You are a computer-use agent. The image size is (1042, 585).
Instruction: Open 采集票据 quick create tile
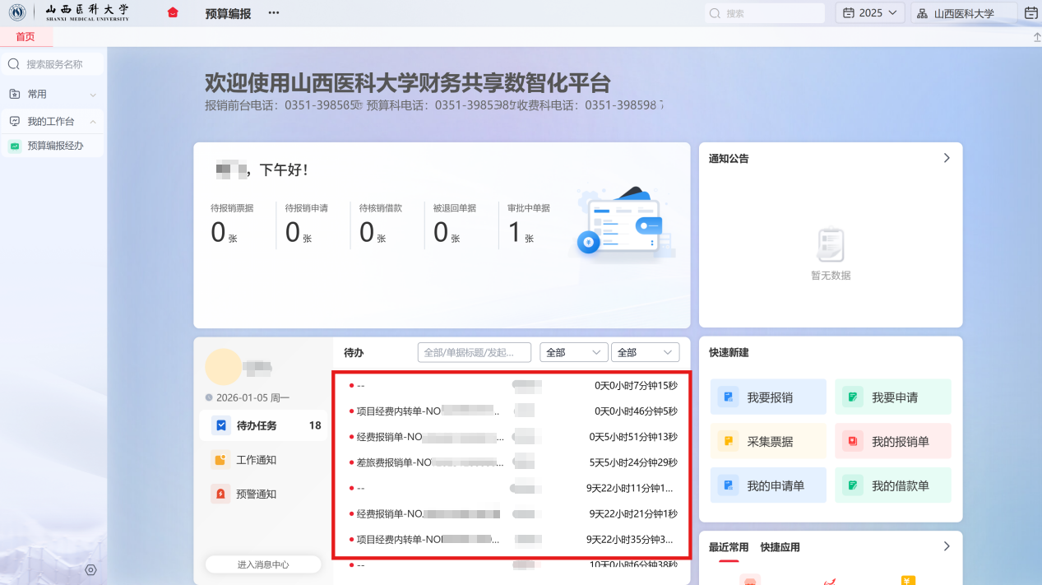[x=767, y=442]
